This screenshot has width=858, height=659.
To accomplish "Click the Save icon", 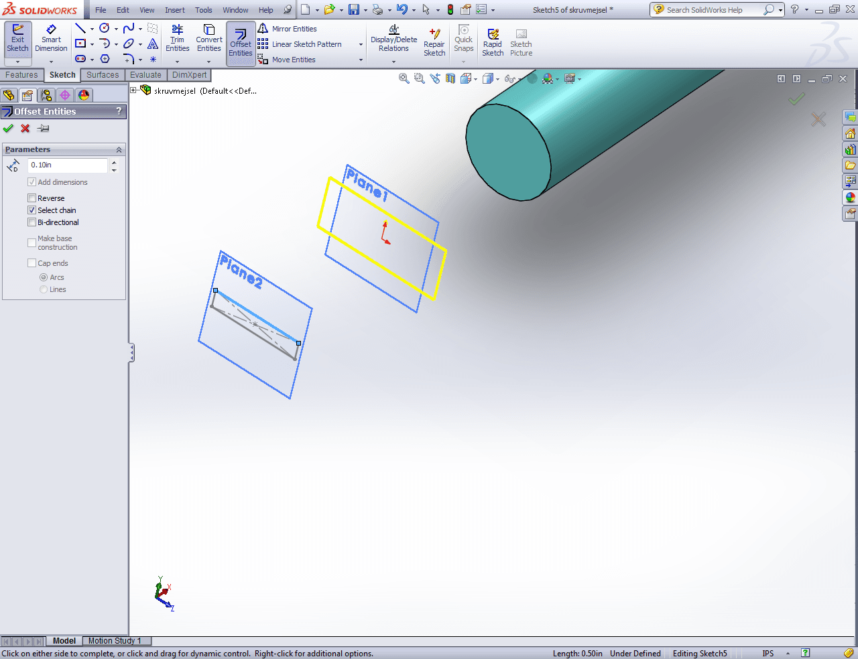I will tap(354, 9).
